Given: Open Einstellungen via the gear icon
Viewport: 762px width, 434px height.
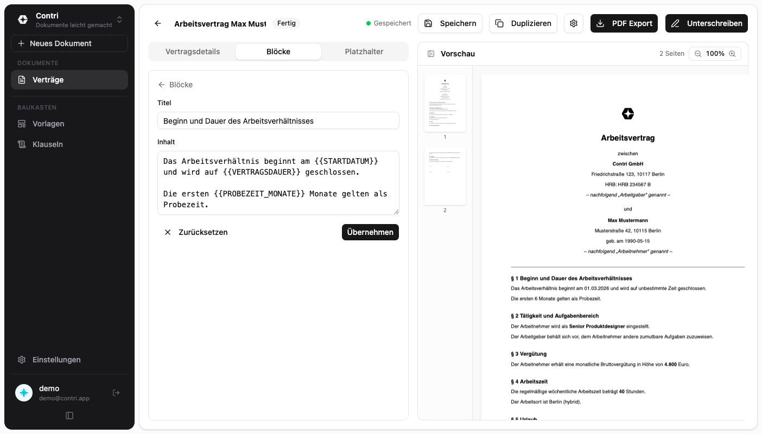Looking at the screenshot, I should point(56,360).
